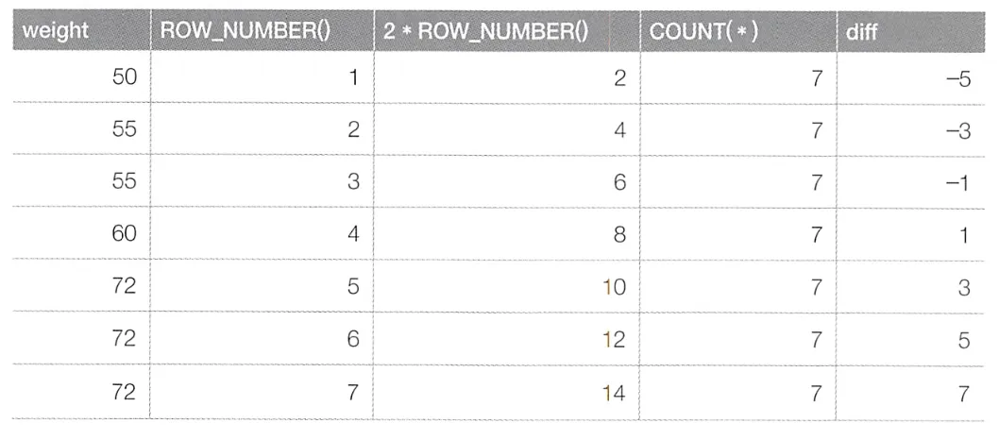Image resolution: width=999 pixels, height=440 pixels.
Task: Click the diff cell showing -3
Action: coord(911,128)
